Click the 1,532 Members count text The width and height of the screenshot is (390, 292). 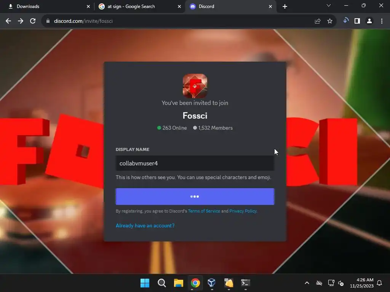pyautogui.click(x=216, y=128)
